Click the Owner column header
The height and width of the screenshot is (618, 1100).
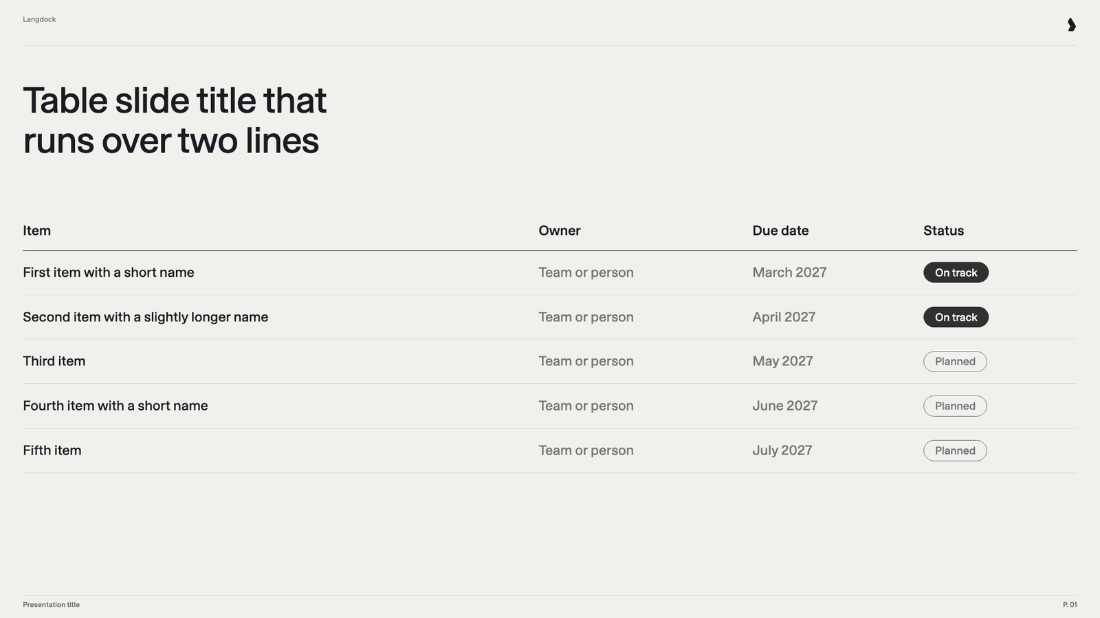[560, 231]
